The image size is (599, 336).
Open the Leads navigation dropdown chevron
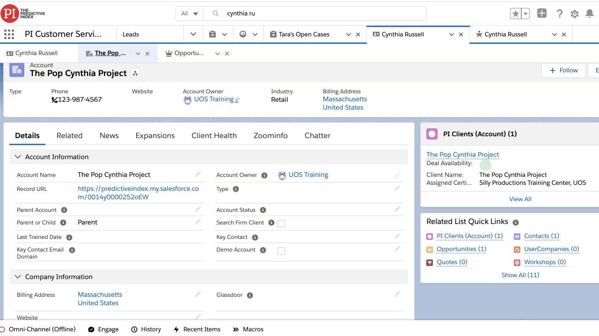click(193, 34)
